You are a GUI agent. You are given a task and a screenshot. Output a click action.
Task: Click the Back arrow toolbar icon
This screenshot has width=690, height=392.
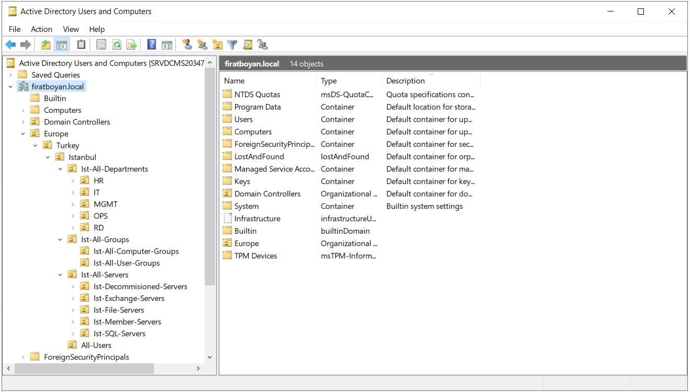click(x=10, y=45)
